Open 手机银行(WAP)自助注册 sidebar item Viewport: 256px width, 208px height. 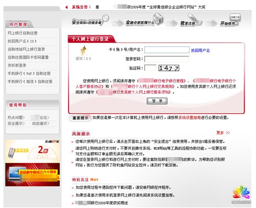(x=29, y=73)
